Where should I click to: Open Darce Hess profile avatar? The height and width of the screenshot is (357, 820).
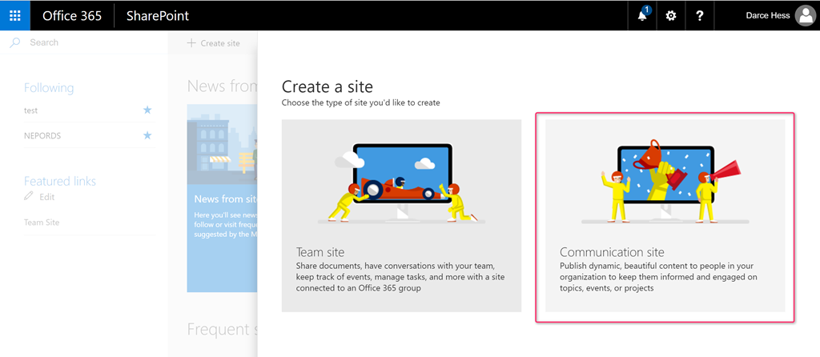(805, 16)
